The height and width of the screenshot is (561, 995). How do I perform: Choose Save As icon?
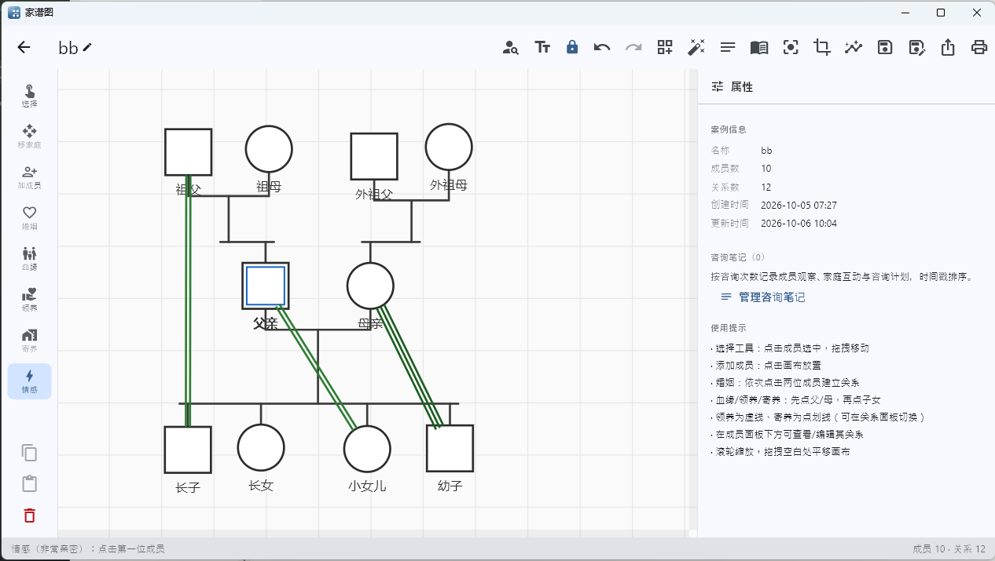click(x=916, y=47)
